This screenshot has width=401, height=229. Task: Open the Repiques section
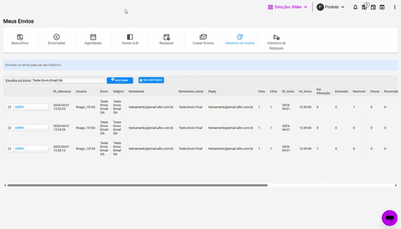coord(166,40)
